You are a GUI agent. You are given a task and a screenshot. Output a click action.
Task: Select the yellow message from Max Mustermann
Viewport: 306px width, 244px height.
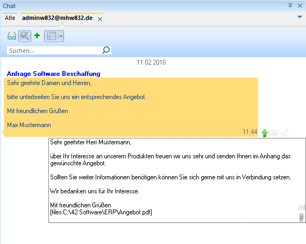131,107
